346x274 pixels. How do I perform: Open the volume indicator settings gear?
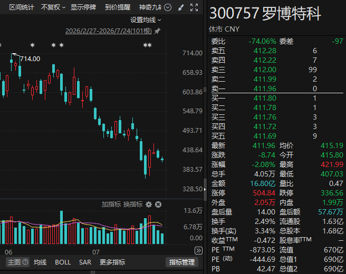click(x=149, y=204)
